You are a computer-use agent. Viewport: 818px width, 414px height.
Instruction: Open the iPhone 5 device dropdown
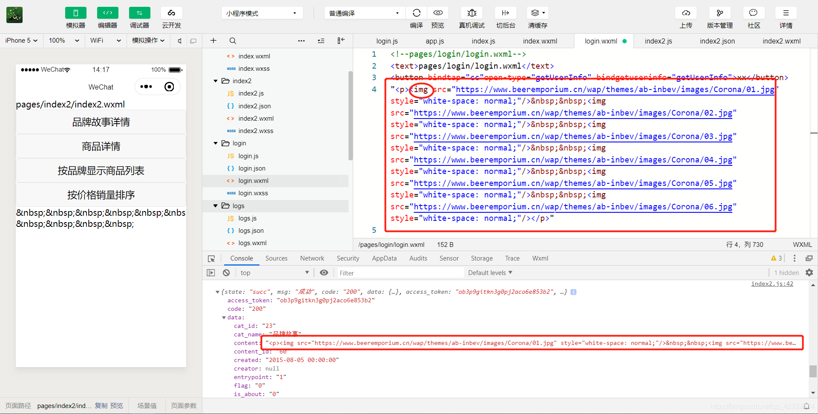[x=21, y=41]
